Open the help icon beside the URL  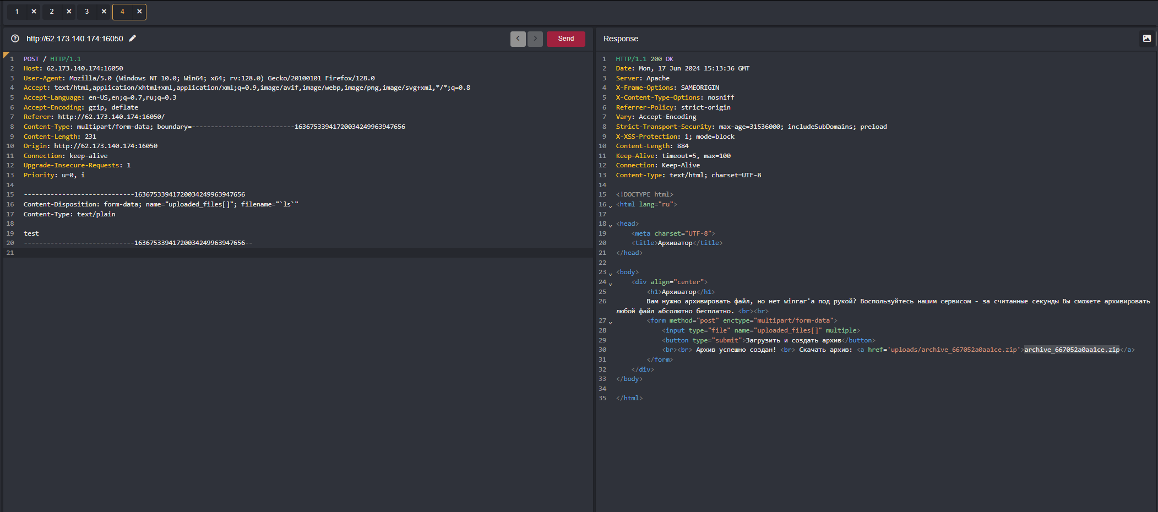point(15,39)
